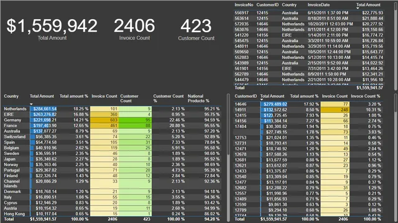Click the CustomerID header in invoice table
Screen dimensions: 398x223
267,5
